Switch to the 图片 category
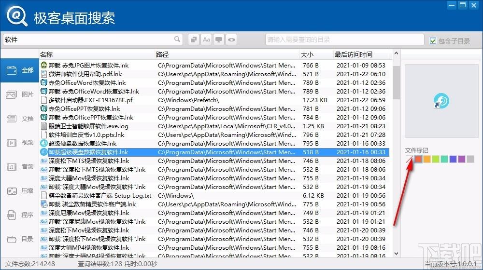Image resolution: width=483 pixels, height=270 pixels. [20, 94]
